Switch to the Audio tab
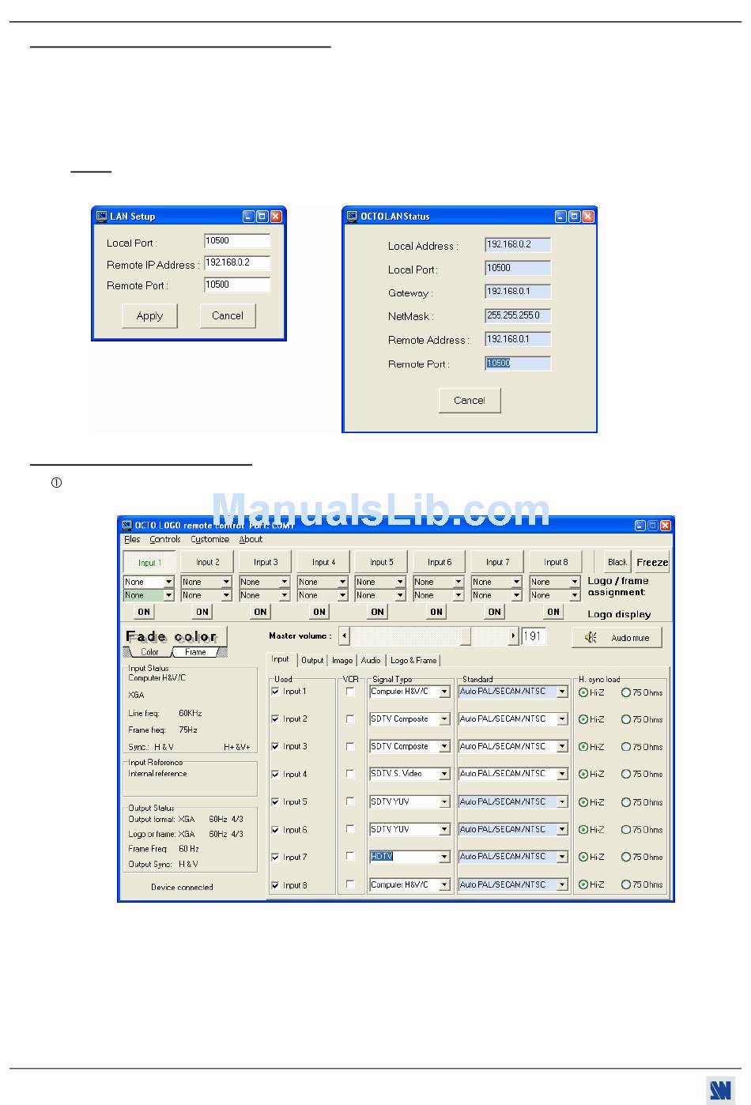The height and width of the screenshot is (1105, 751). pyautogui.click(x=371, y=660)
